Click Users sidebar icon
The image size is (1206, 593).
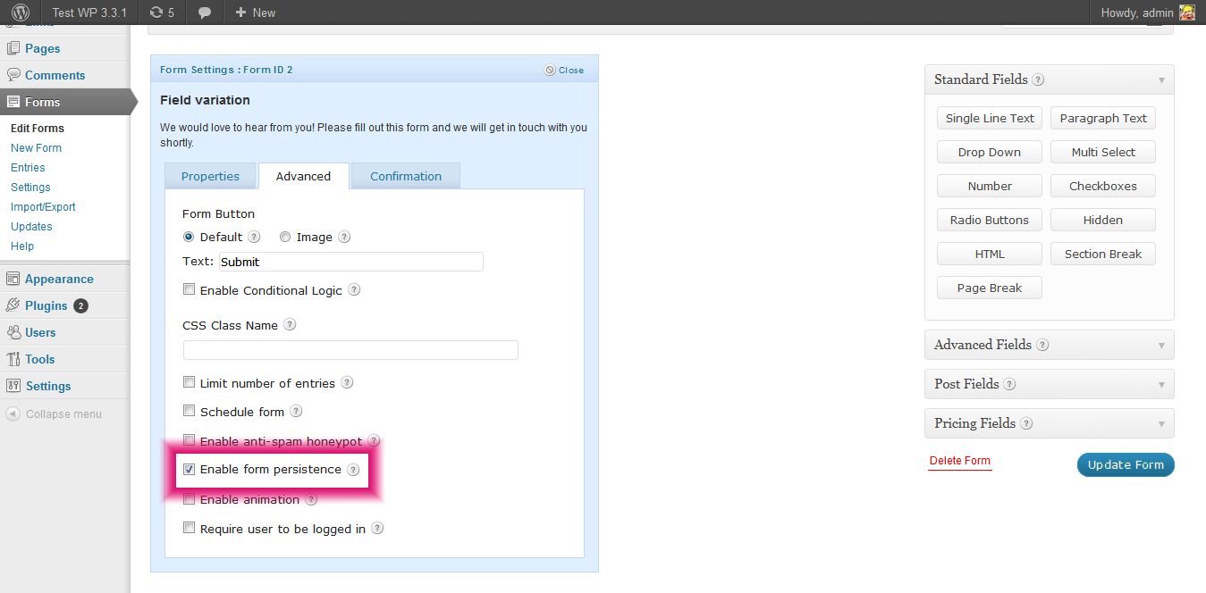[13, 332]
